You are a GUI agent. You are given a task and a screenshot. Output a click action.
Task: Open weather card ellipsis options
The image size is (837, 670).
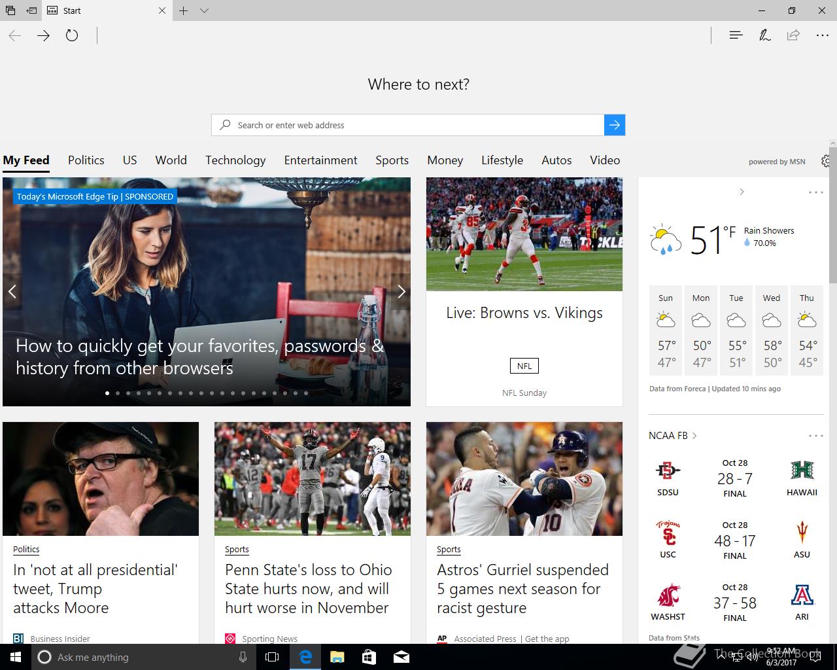point(816,192)
